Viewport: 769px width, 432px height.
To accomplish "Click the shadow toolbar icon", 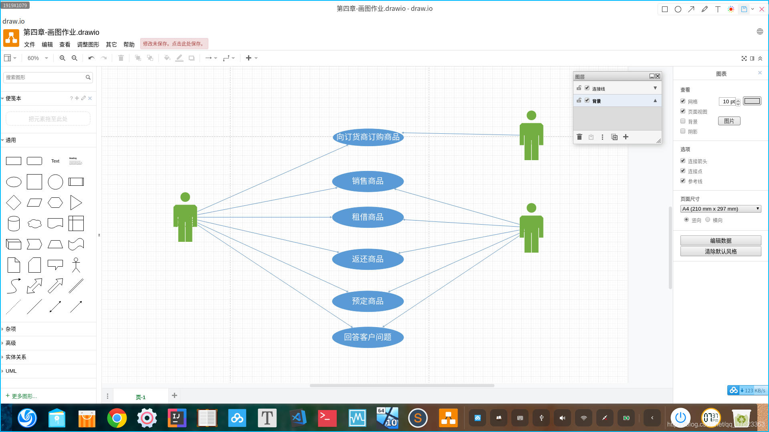I will point(192,58).
